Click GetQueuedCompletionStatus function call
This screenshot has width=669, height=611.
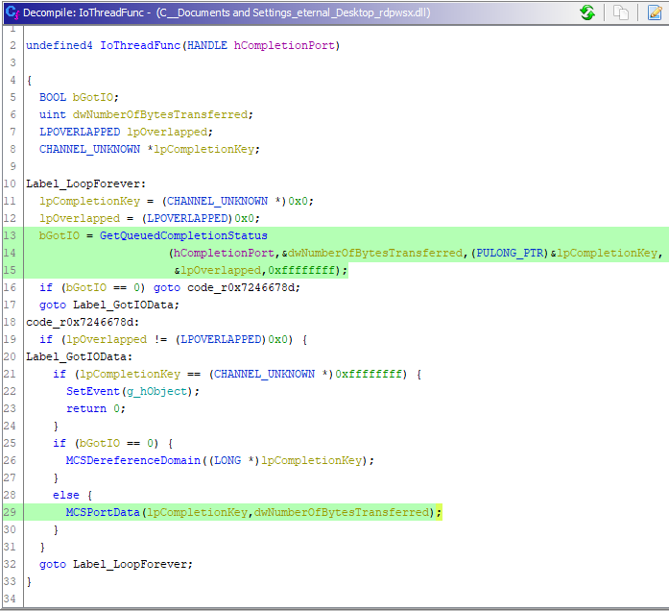point(183,235)
